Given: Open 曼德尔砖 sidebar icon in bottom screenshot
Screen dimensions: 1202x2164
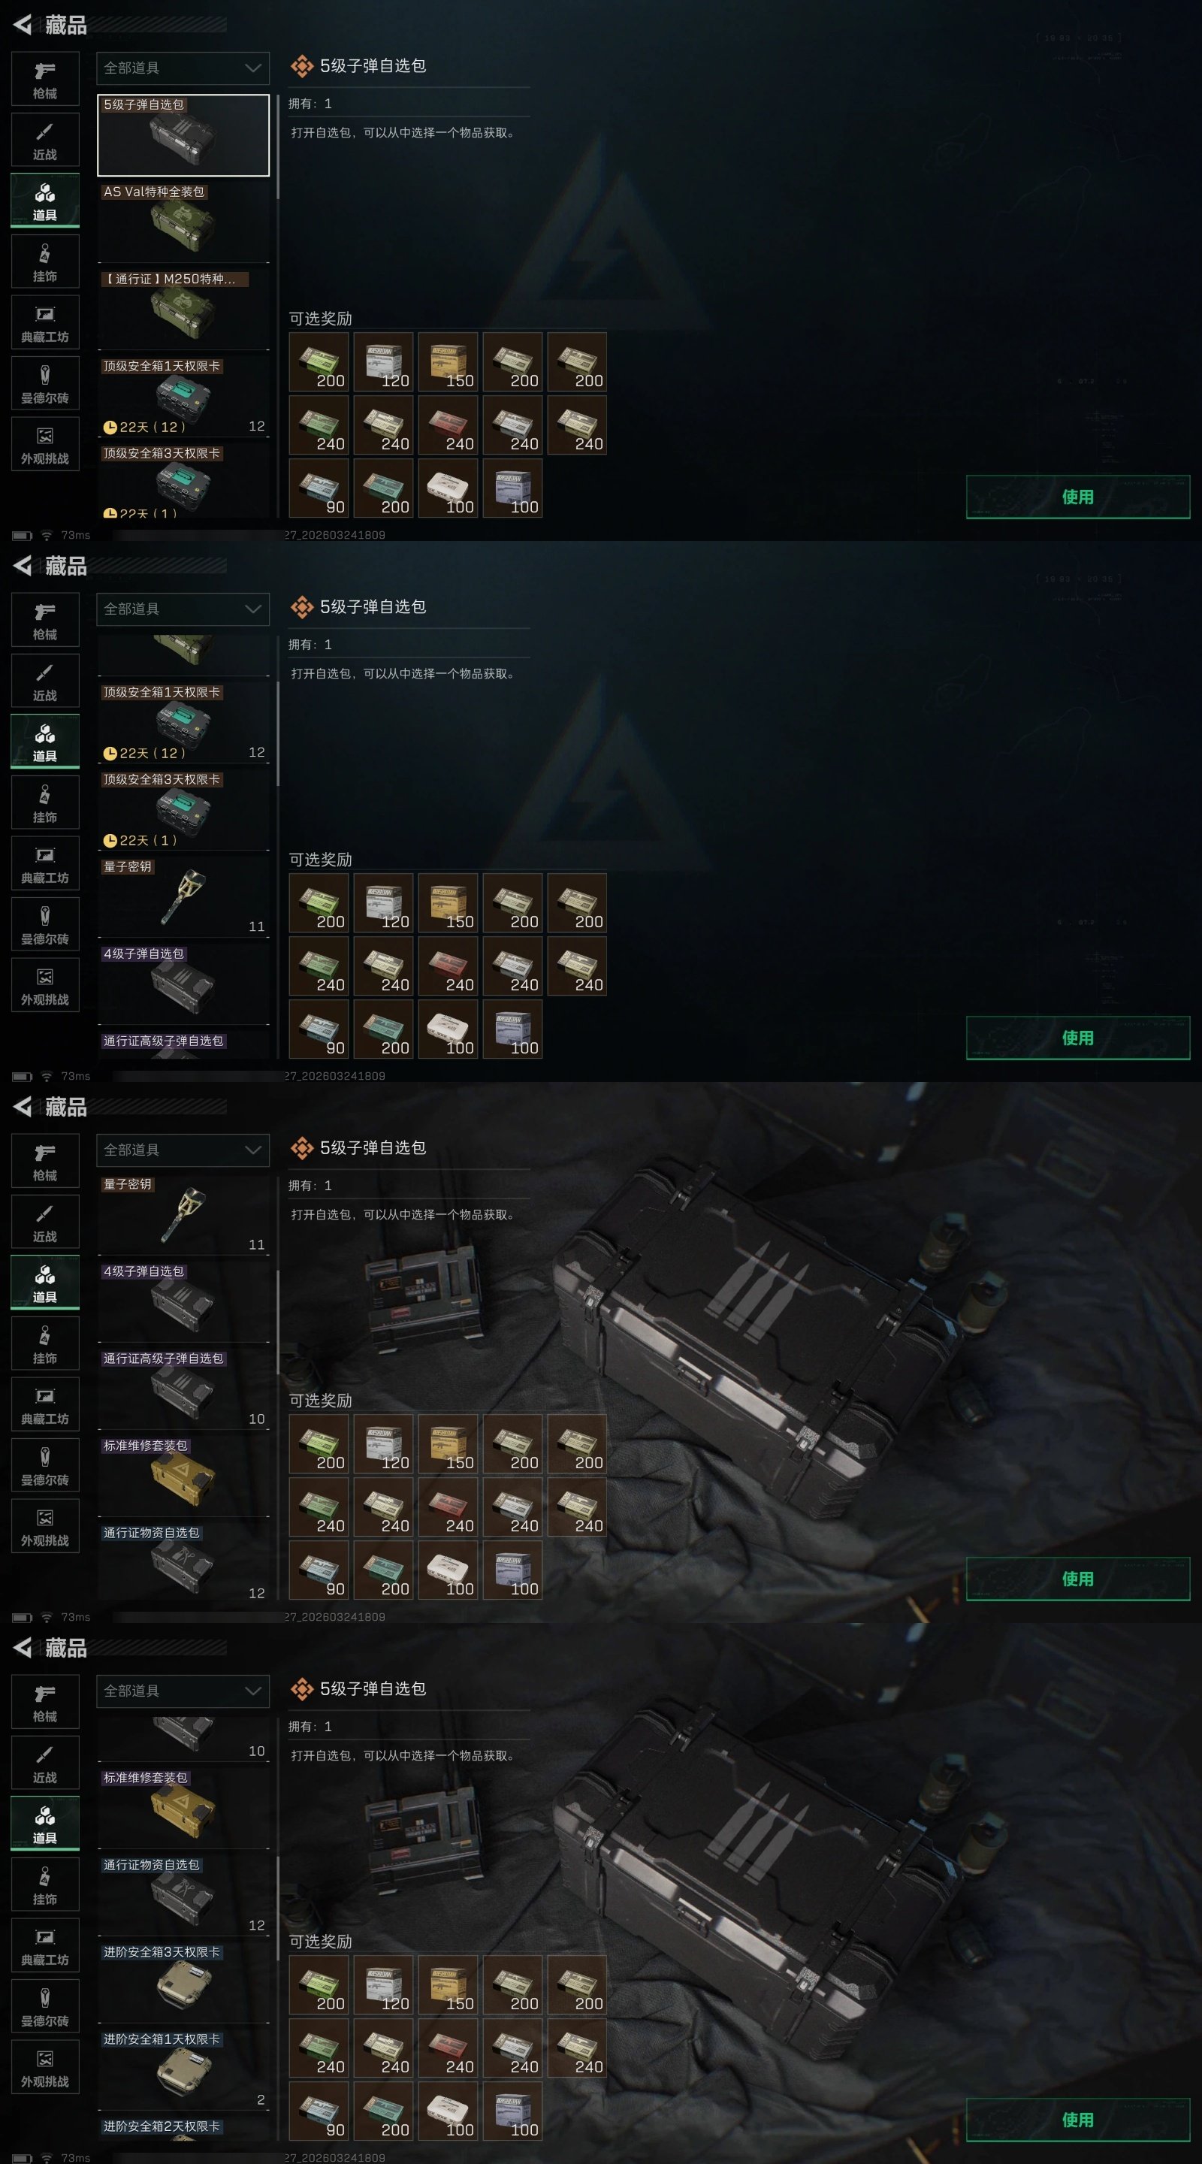Looking at the screenshot, I should (x=45, y=2006).
